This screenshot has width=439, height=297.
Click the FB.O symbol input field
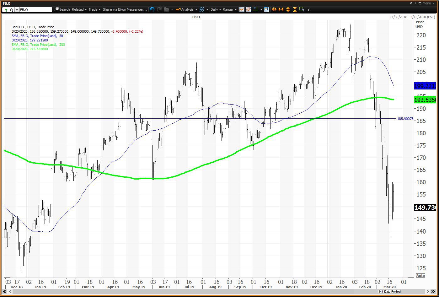click(35, 10)
